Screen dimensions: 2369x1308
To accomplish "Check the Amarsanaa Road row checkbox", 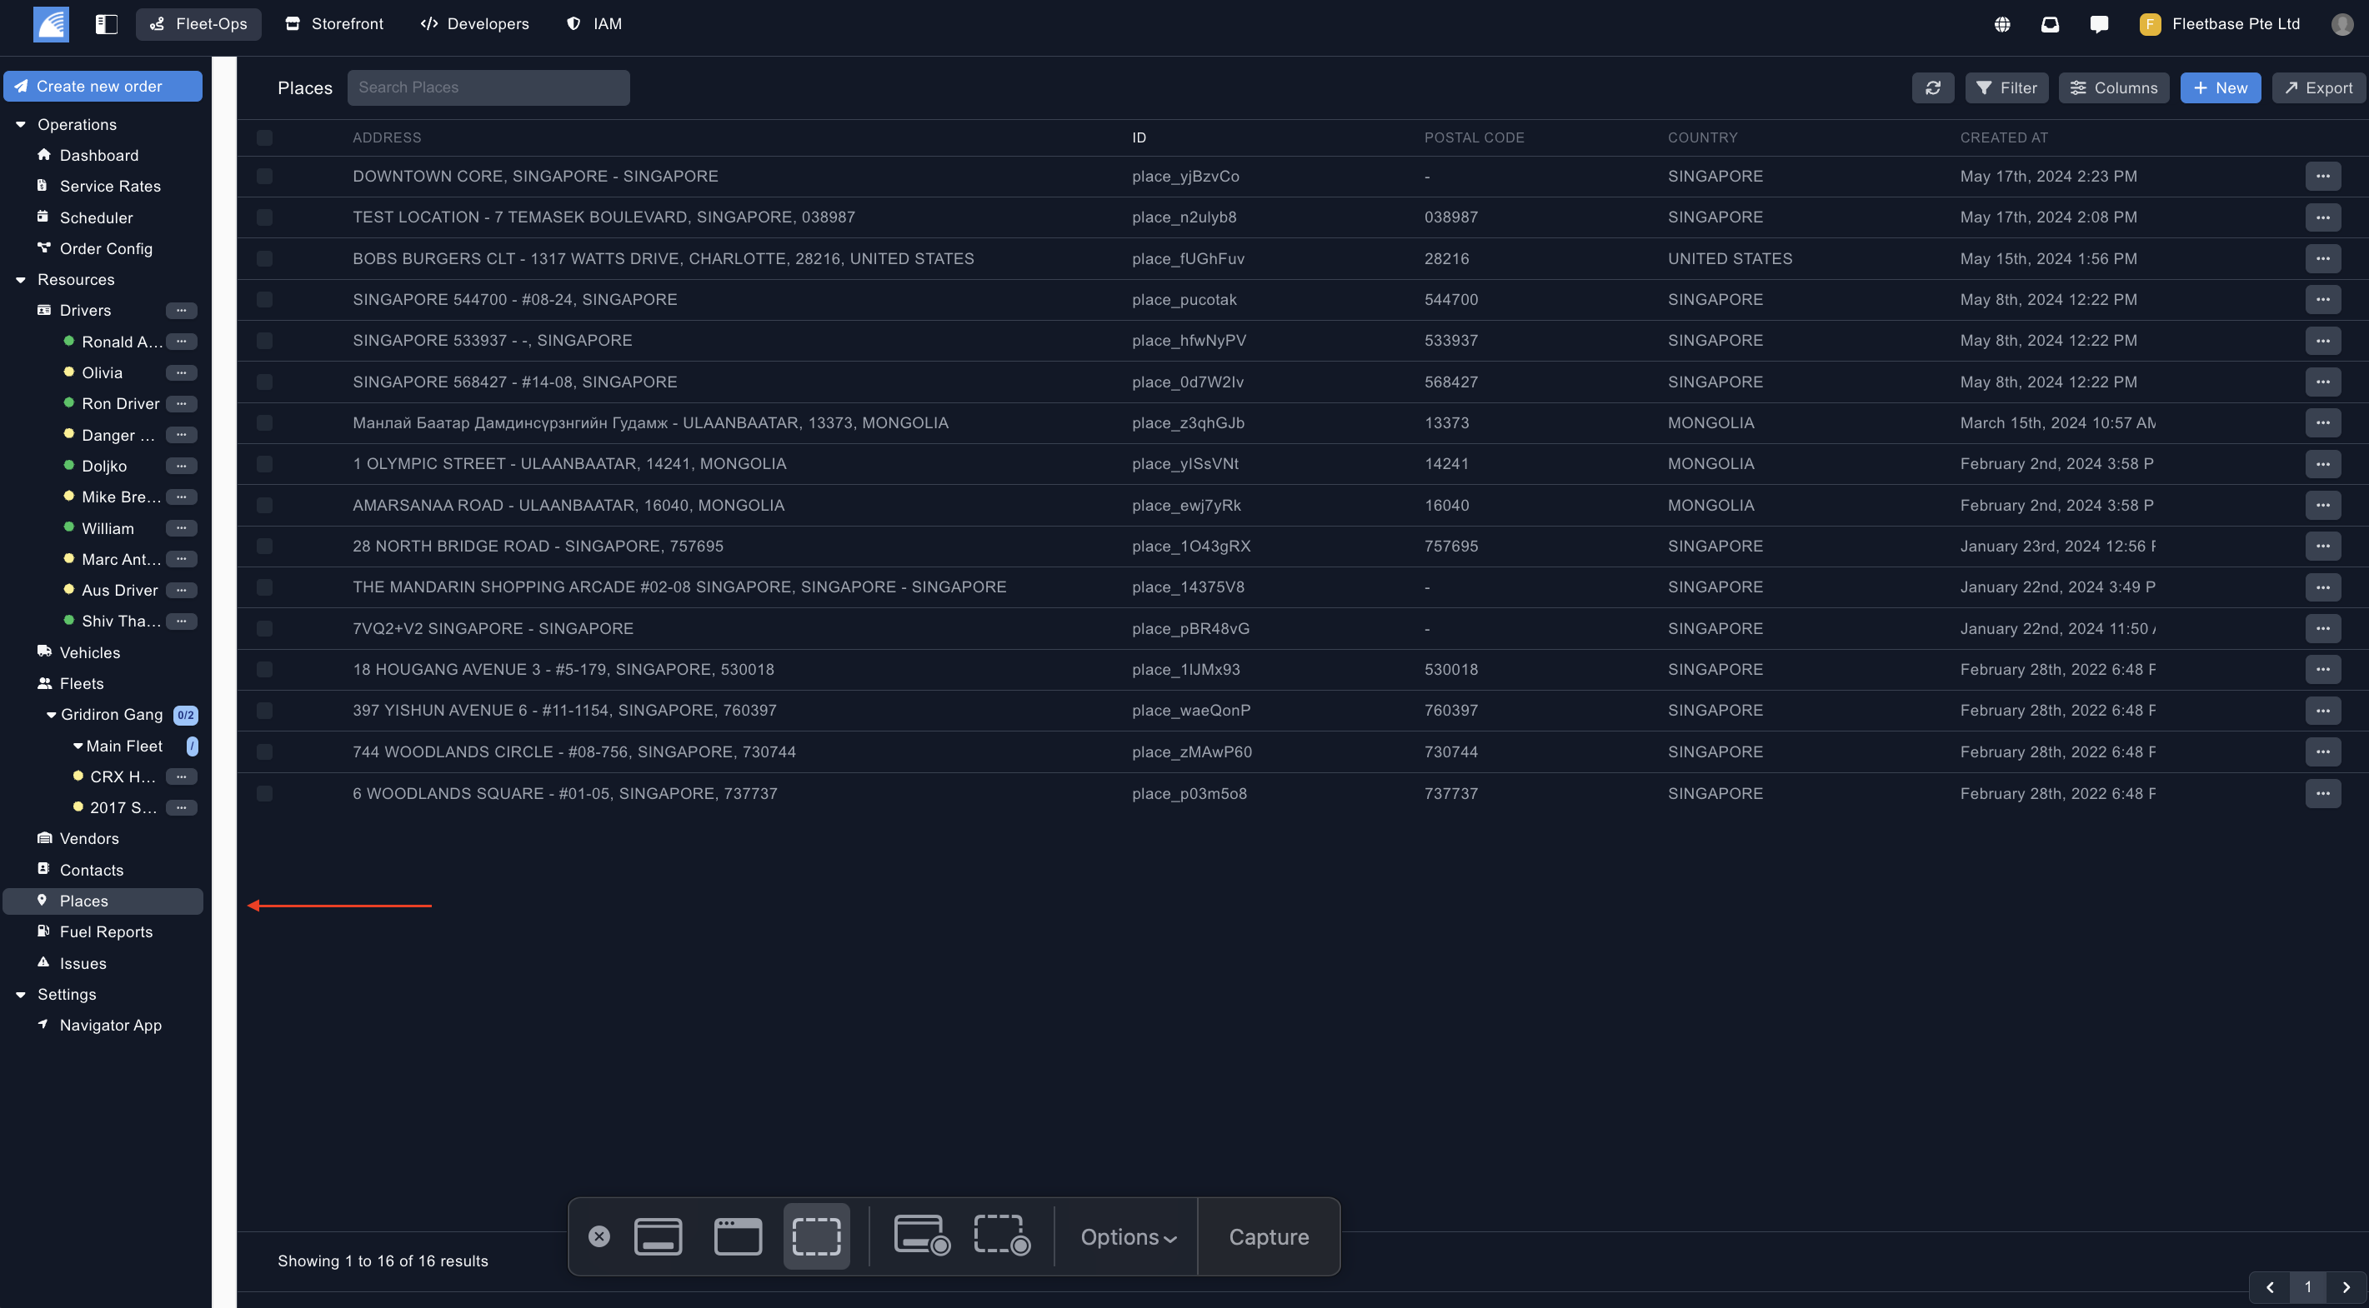I will [x=264, y=506].
